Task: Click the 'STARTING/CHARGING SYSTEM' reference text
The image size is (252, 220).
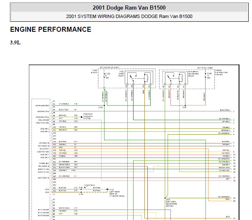Action: tap(88, 116)
